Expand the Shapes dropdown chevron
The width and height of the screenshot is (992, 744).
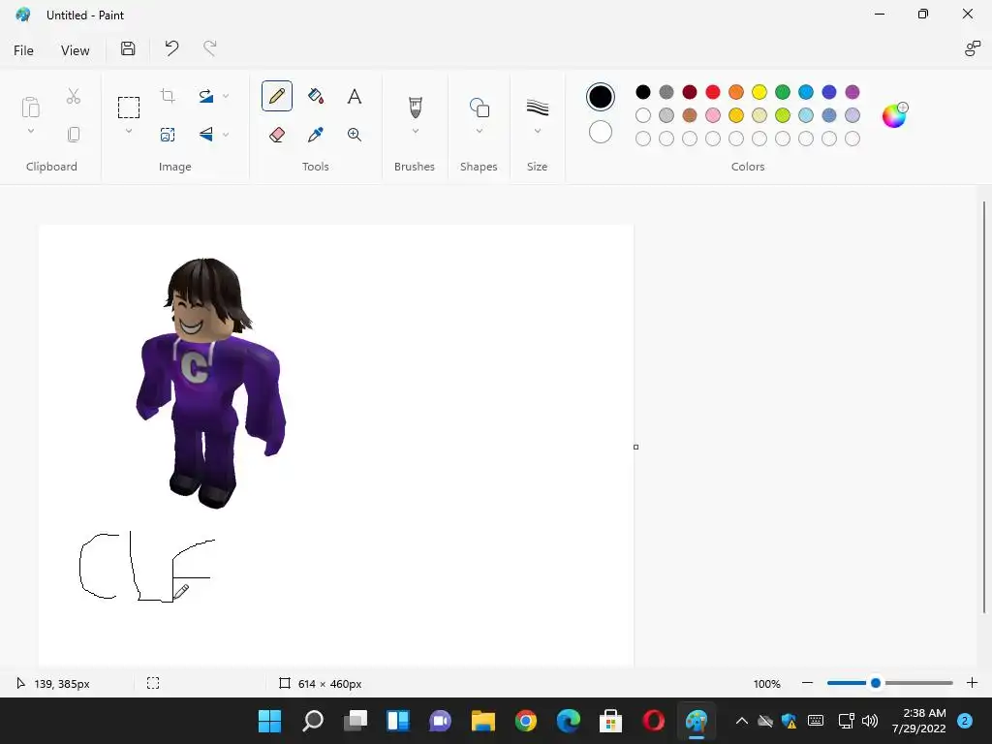pos(479,131)
